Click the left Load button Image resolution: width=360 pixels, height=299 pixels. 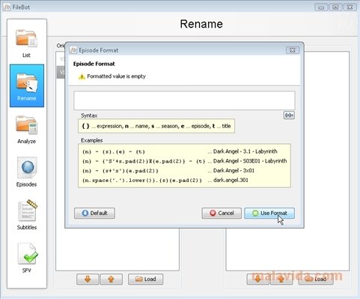point(146,279)
